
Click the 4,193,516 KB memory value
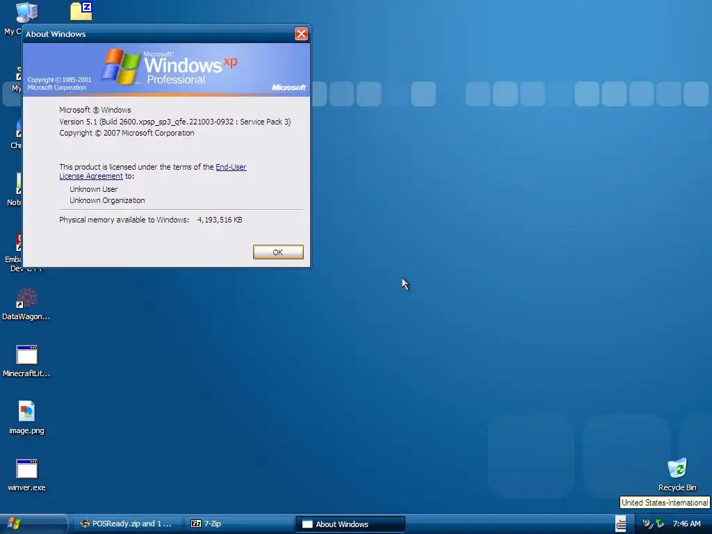[x=220, y=220]
